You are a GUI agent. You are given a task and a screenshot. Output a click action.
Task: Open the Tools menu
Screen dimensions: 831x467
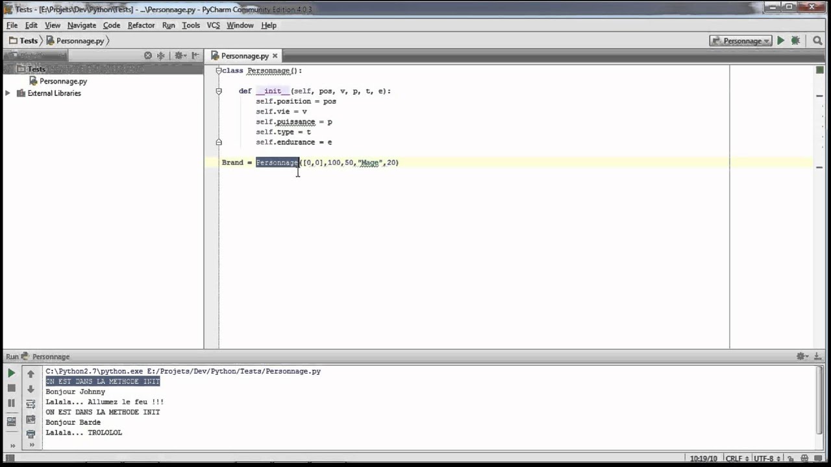pyautogui.click(x=191, y=25)
